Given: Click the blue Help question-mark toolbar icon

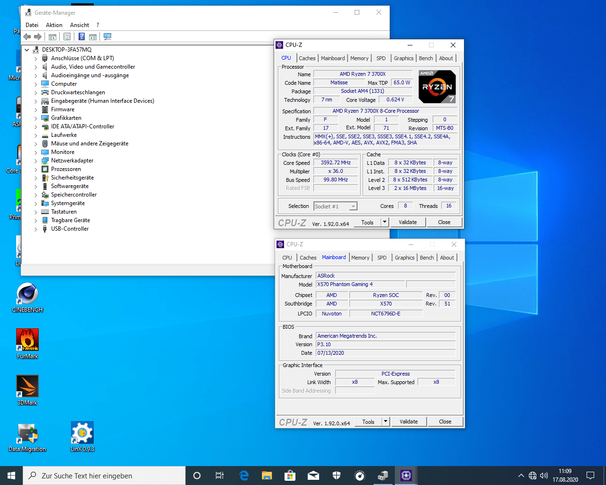Looking at the screenshot, I should tap(81, 36).
